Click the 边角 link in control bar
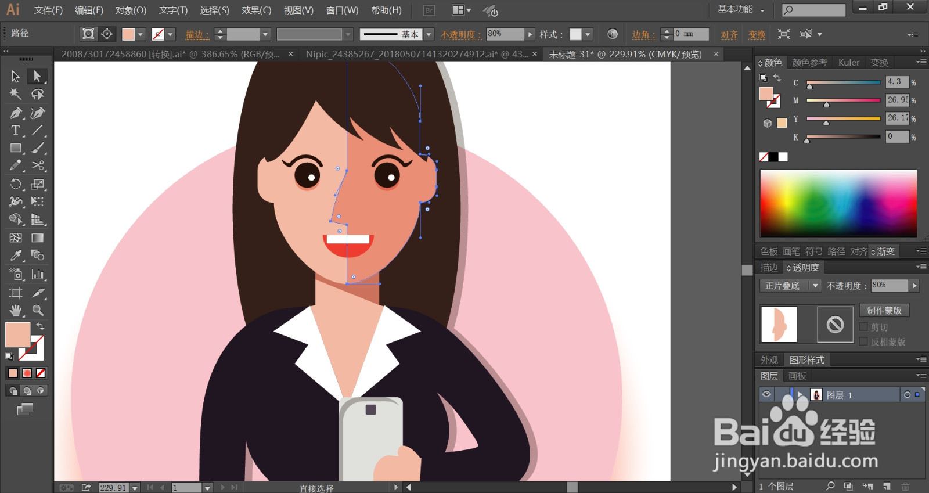 pos(644,35)
